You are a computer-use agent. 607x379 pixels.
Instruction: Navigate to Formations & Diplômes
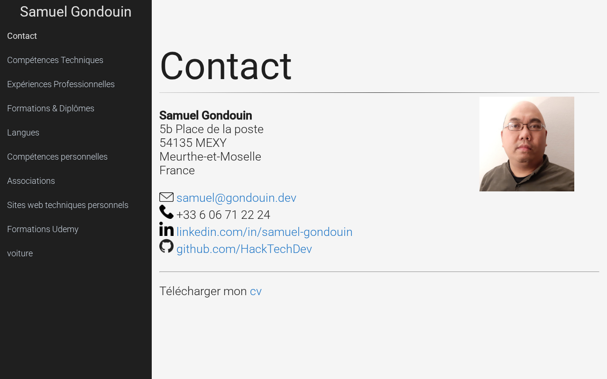[51, 108]
